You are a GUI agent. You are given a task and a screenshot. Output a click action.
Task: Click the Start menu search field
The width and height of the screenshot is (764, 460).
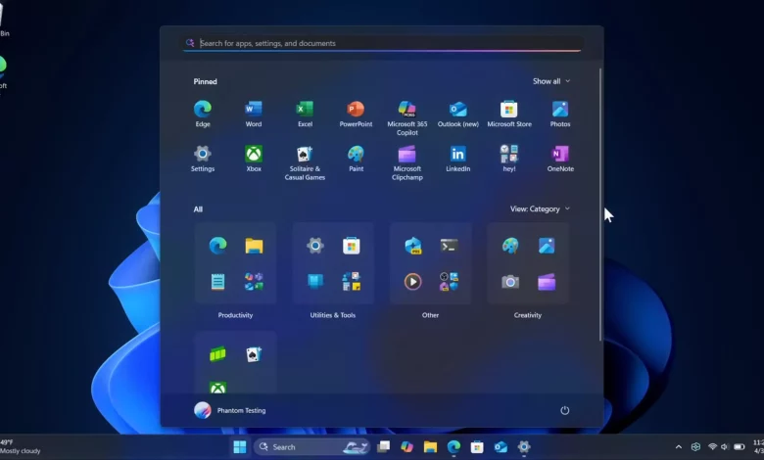[x=382, y=43]
